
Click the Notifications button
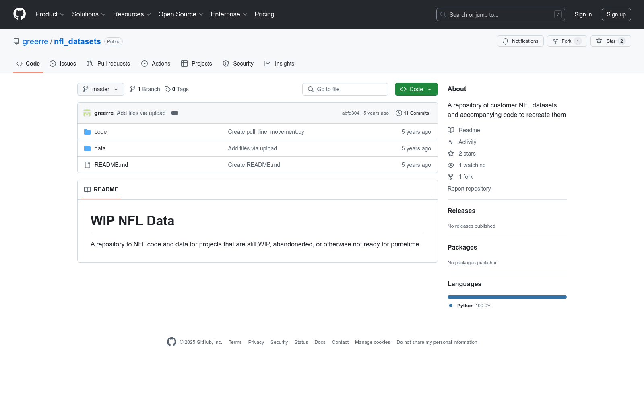520,41
